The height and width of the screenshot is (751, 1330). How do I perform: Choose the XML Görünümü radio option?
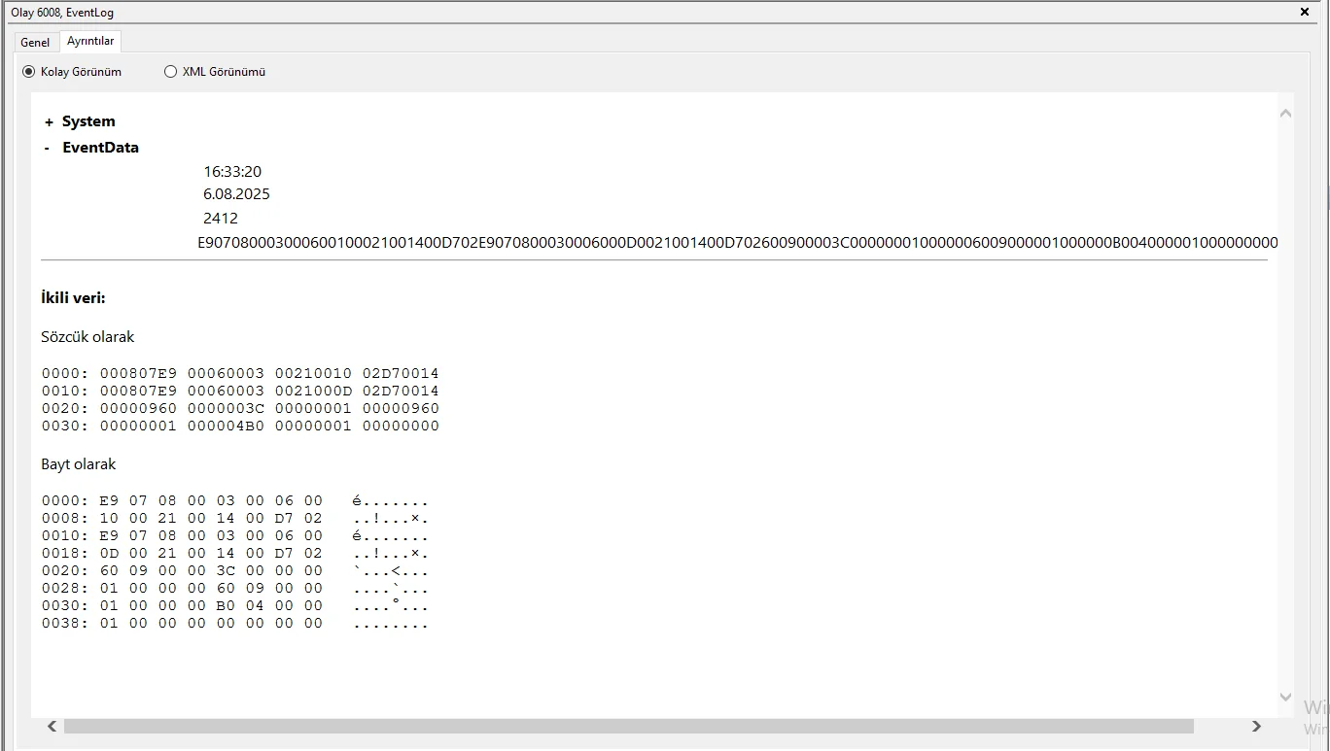coord(215,72)
